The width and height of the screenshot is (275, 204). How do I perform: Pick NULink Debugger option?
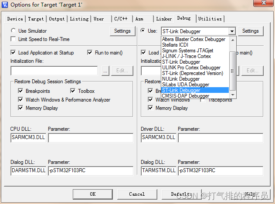[x=195, y=79]
